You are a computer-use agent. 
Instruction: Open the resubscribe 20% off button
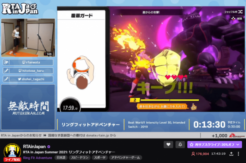(214, 145)
